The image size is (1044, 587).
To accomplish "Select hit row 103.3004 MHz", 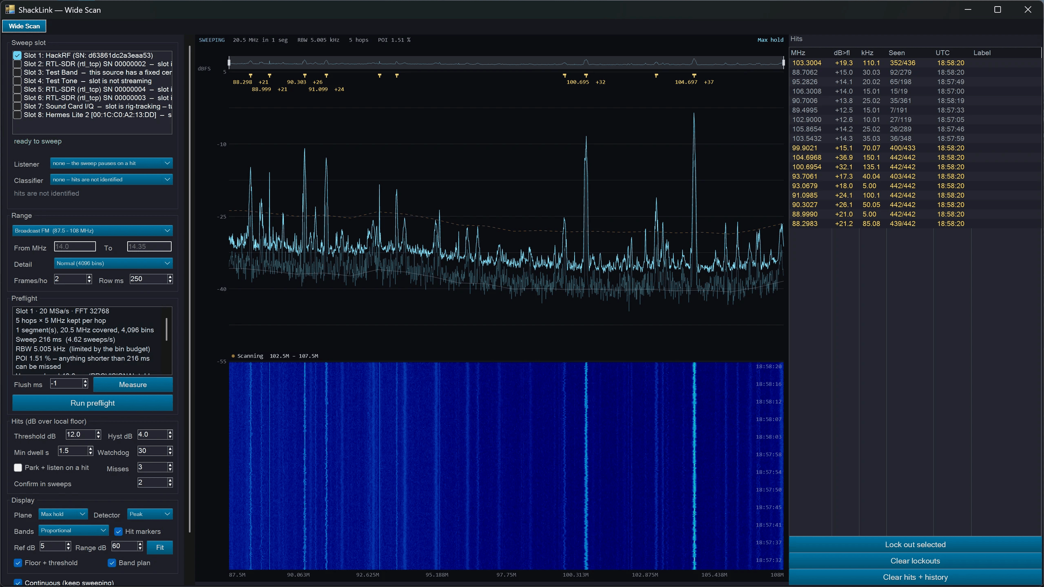I will click(915, 63).
